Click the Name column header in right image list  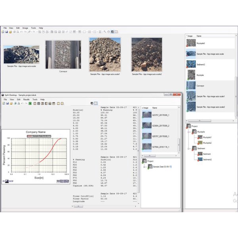point(199,36)
